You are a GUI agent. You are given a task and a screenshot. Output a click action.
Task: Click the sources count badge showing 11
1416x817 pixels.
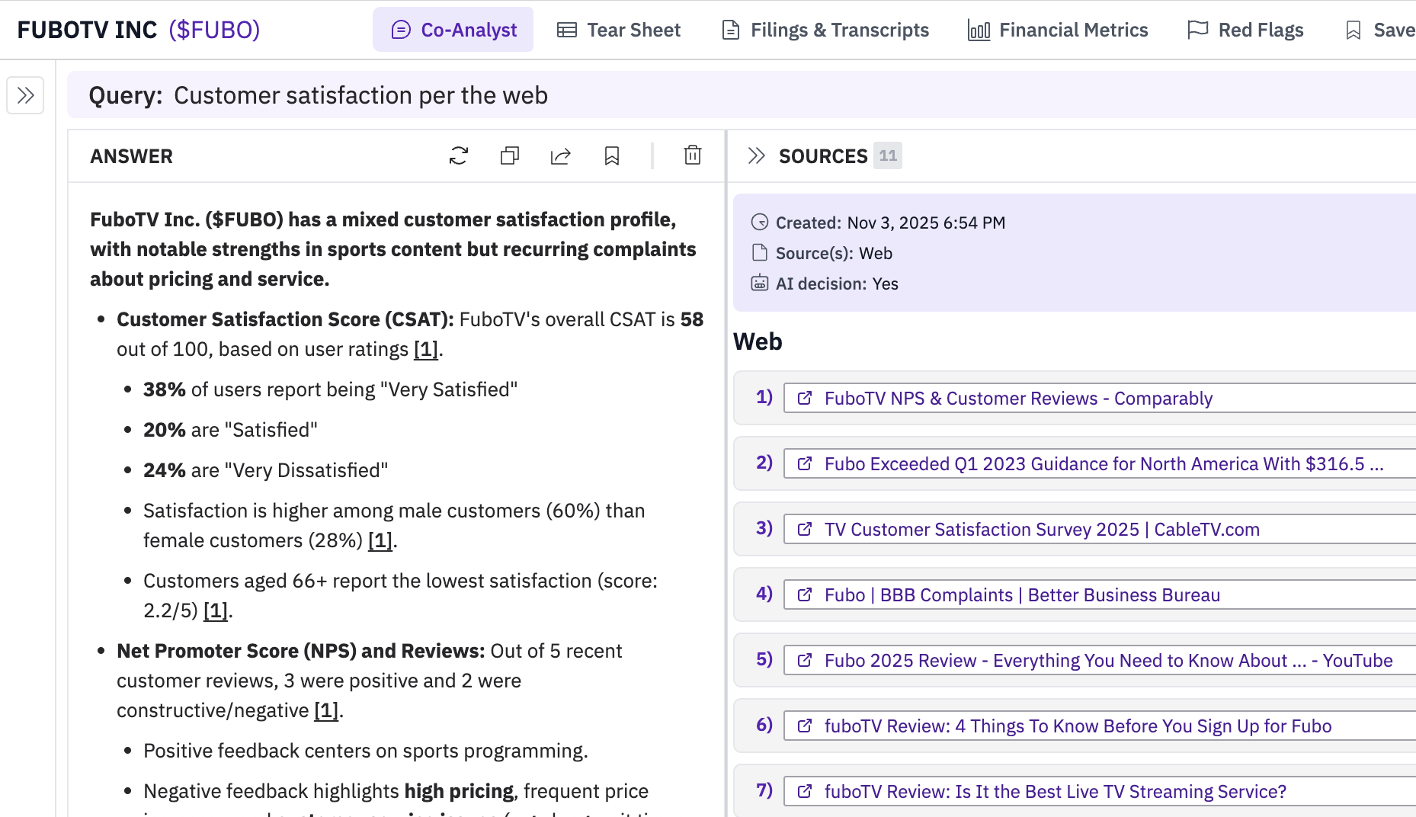click(x=887, y=155)
